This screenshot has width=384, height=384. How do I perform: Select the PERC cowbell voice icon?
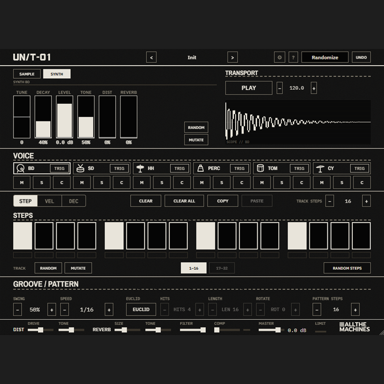click(200, 168)
